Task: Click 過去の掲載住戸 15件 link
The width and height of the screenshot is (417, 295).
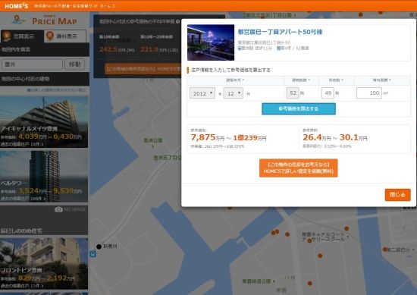Action: point(22,144)
